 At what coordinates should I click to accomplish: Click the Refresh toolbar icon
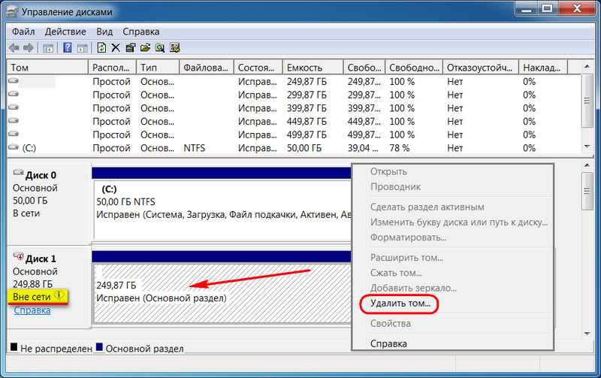(101, 48)
